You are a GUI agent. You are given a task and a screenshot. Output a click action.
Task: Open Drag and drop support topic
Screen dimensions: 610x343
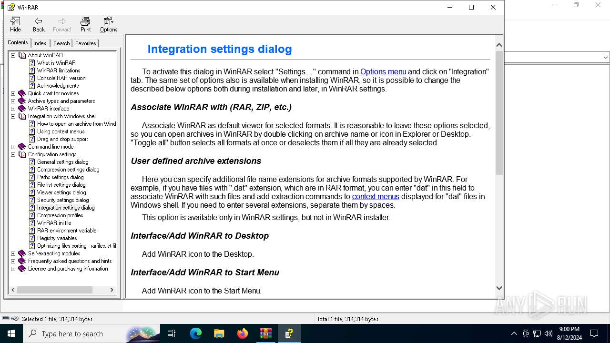(62, 139)
